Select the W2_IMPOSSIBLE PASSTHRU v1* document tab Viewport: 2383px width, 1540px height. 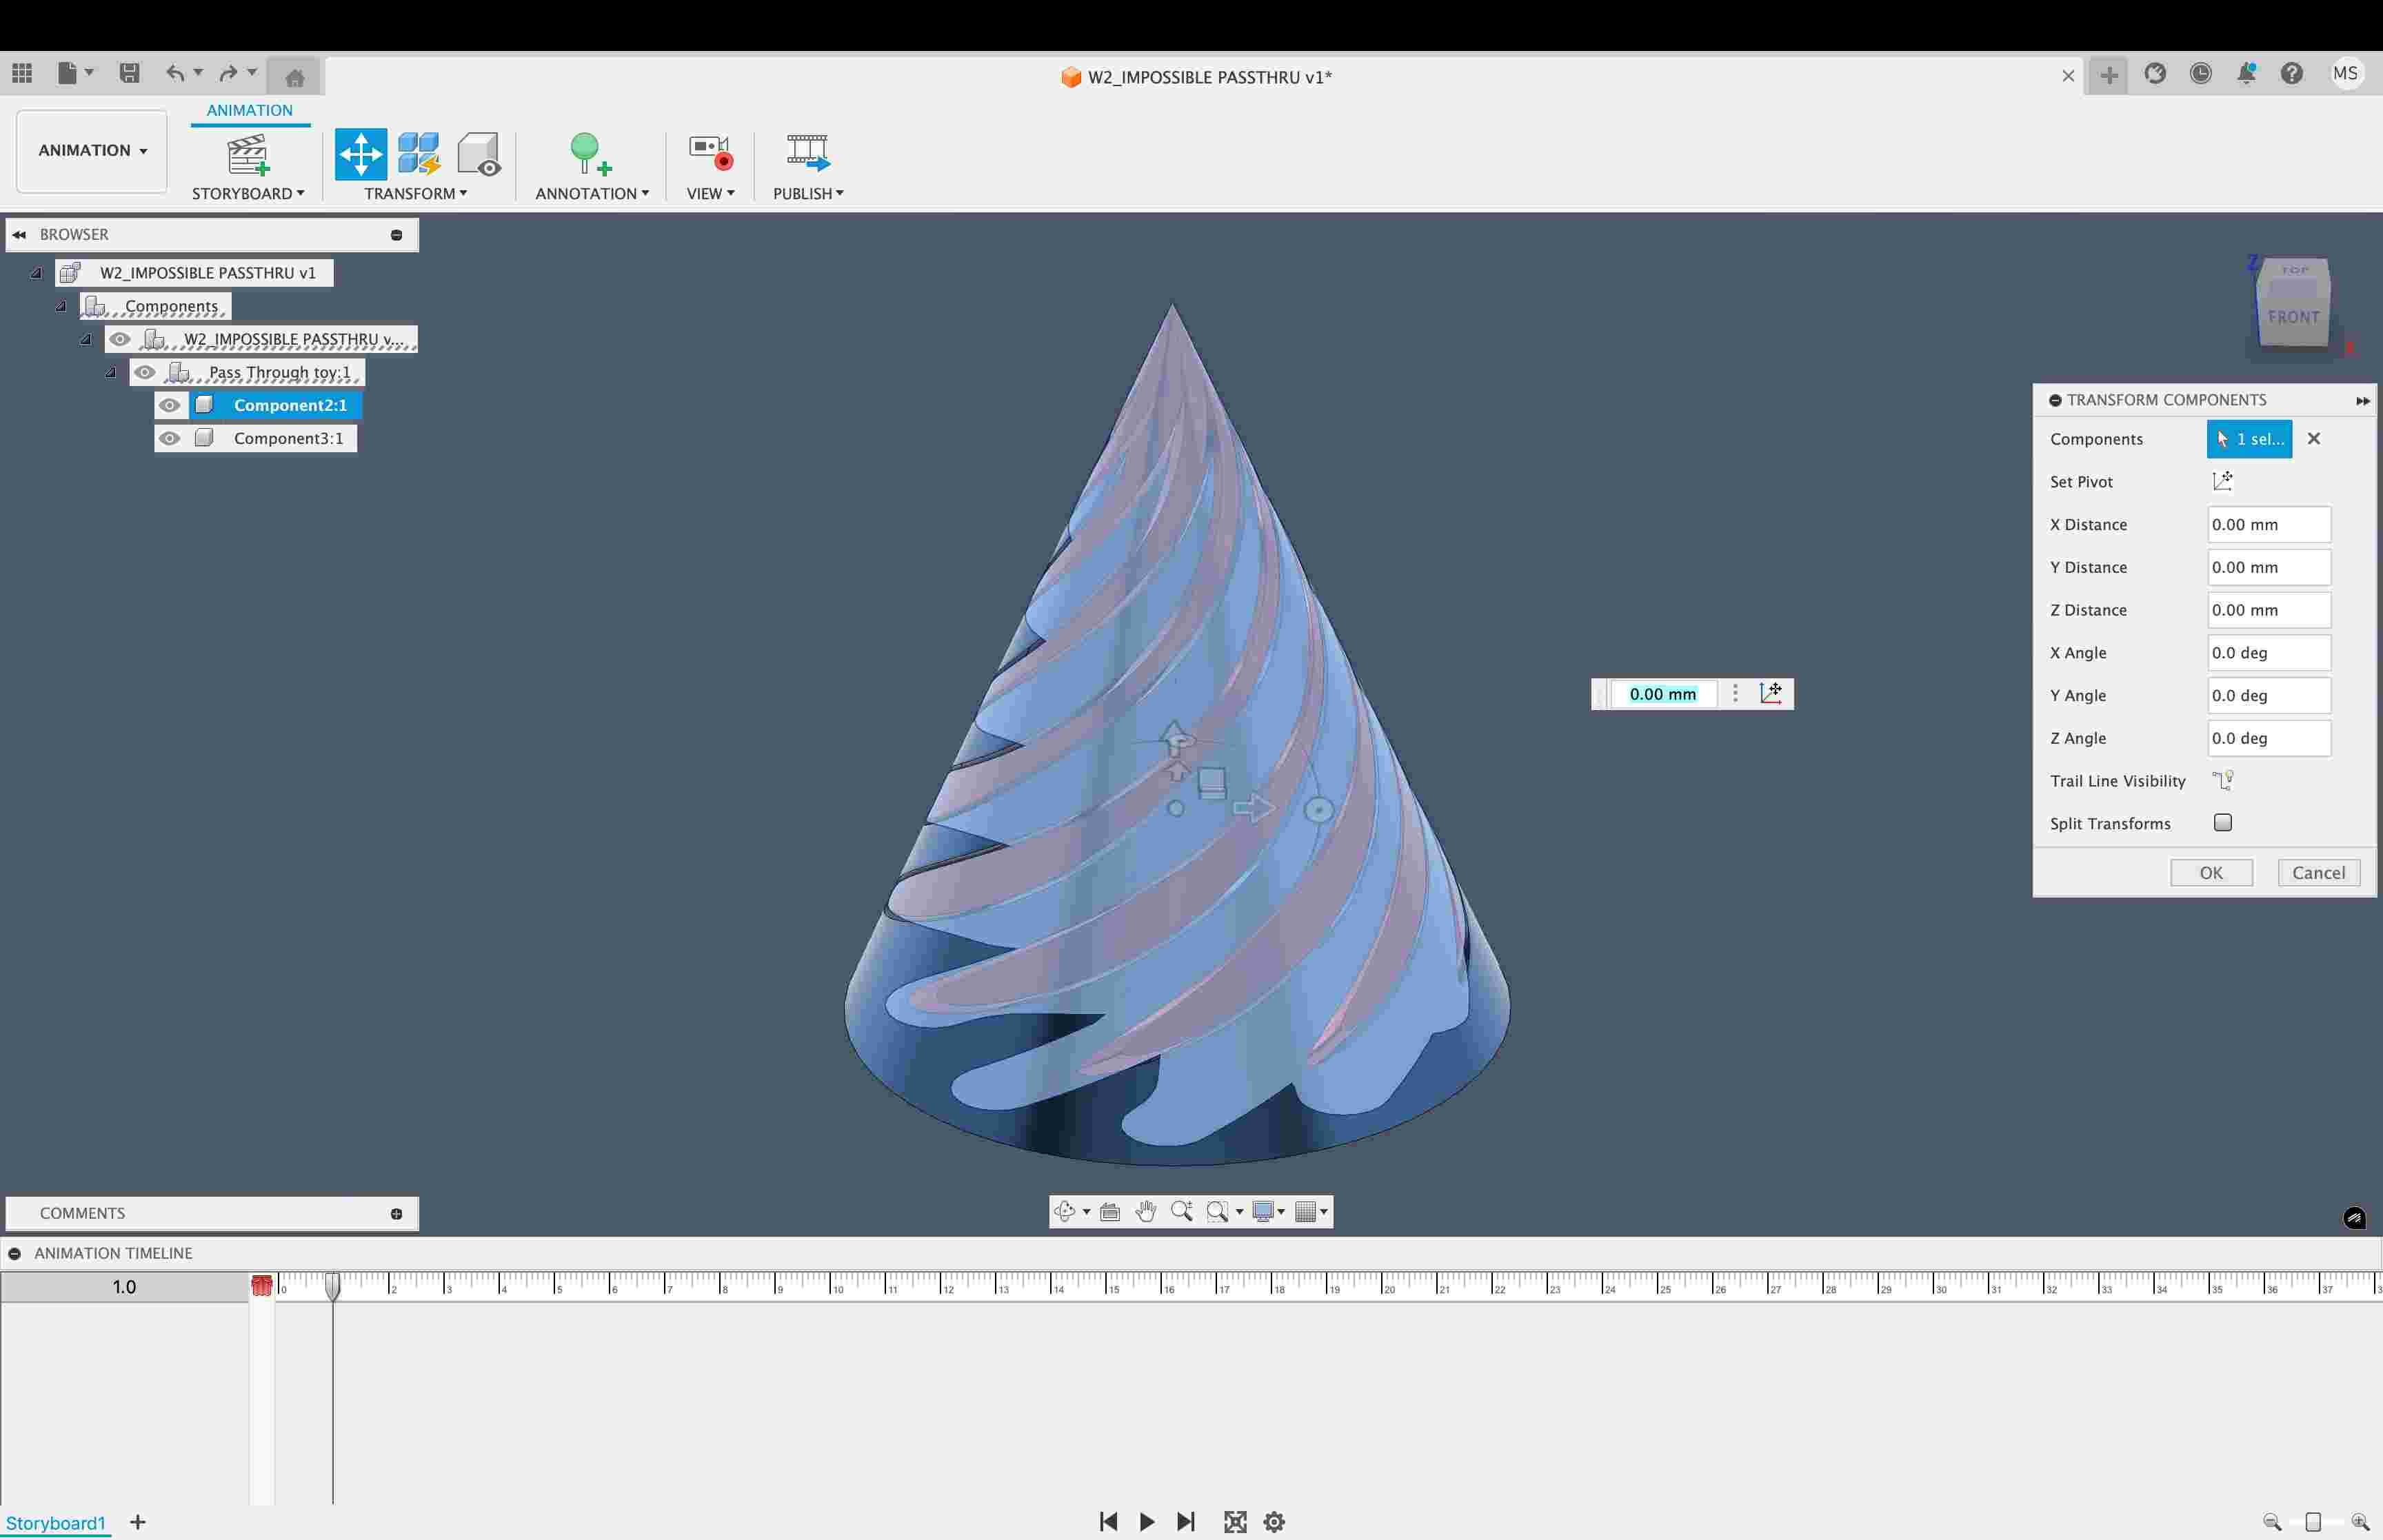pos(1196,77)
